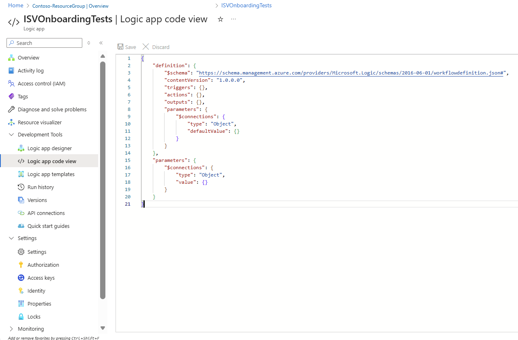The width and height of the screenshot is (518, 340).
Task: Click the Access control (IAM) people icon
Action: click(11, 83)
